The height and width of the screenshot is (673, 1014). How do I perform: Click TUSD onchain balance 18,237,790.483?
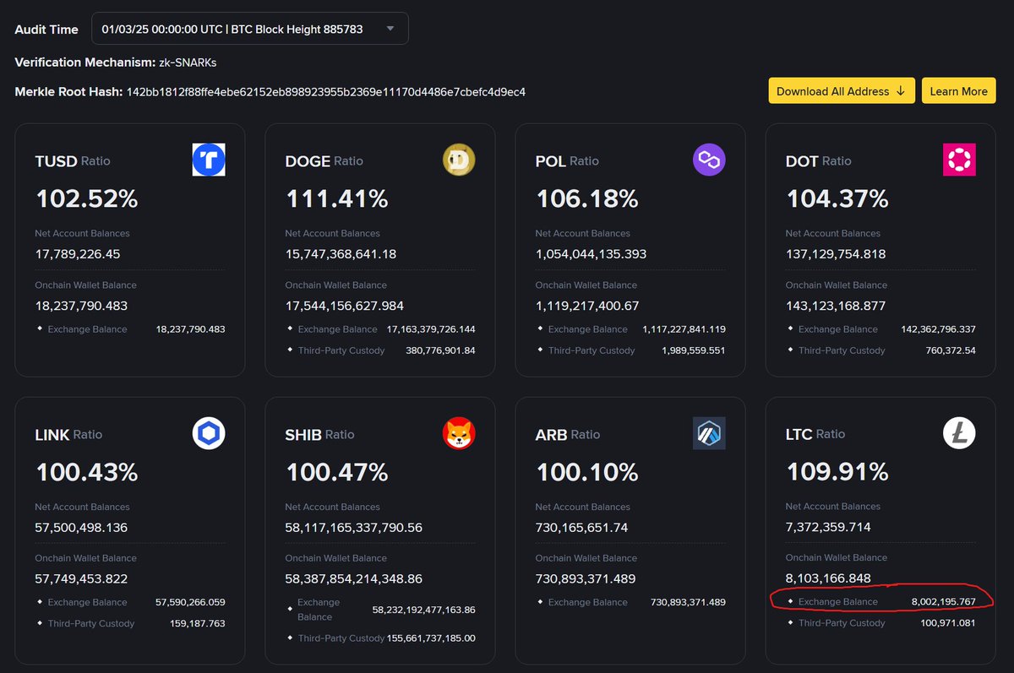point(81,306)
